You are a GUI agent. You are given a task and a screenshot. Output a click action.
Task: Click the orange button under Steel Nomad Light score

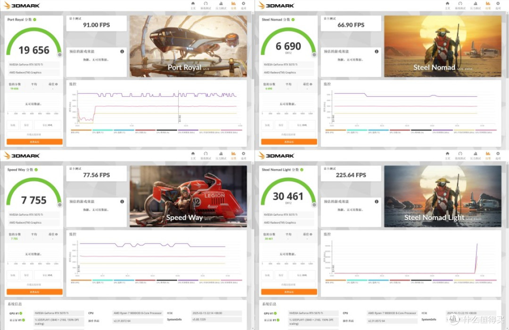pos(289,292)
